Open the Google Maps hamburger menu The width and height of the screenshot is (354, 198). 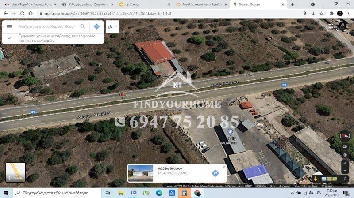pos(9,26)
